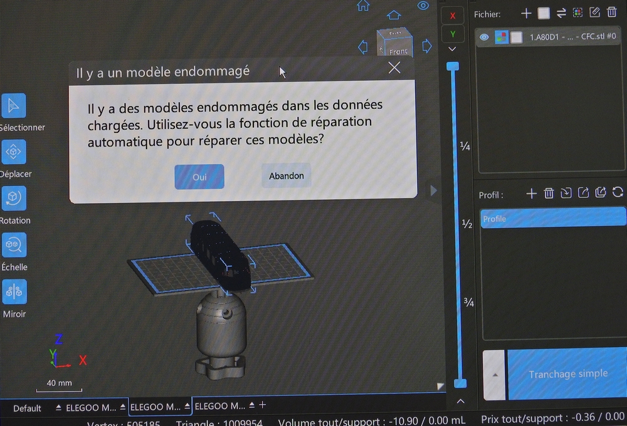Open the Échelle scale tool
627x426 pixels.
point(14,244)
